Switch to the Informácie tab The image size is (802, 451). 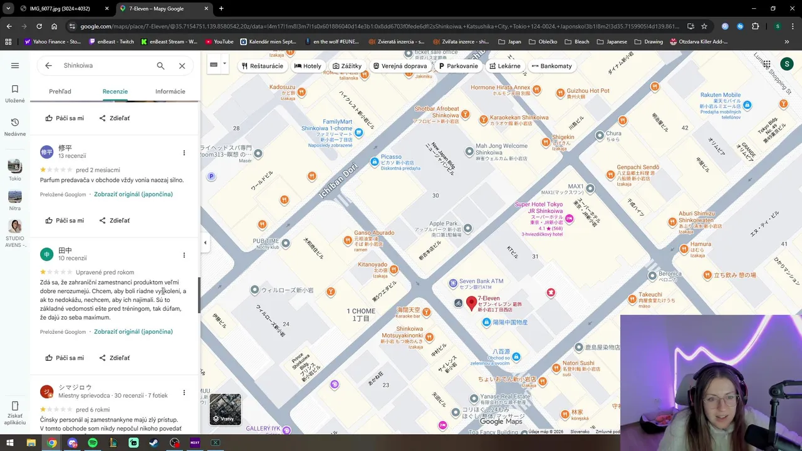(x=170, y=91)
